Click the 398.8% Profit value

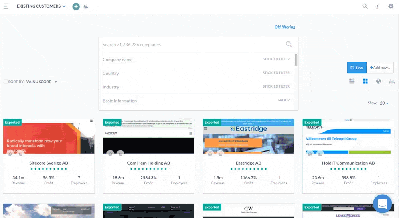(x=348, y=178)
